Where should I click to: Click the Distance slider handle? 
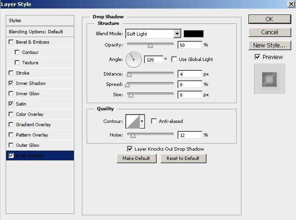(129, 75)
